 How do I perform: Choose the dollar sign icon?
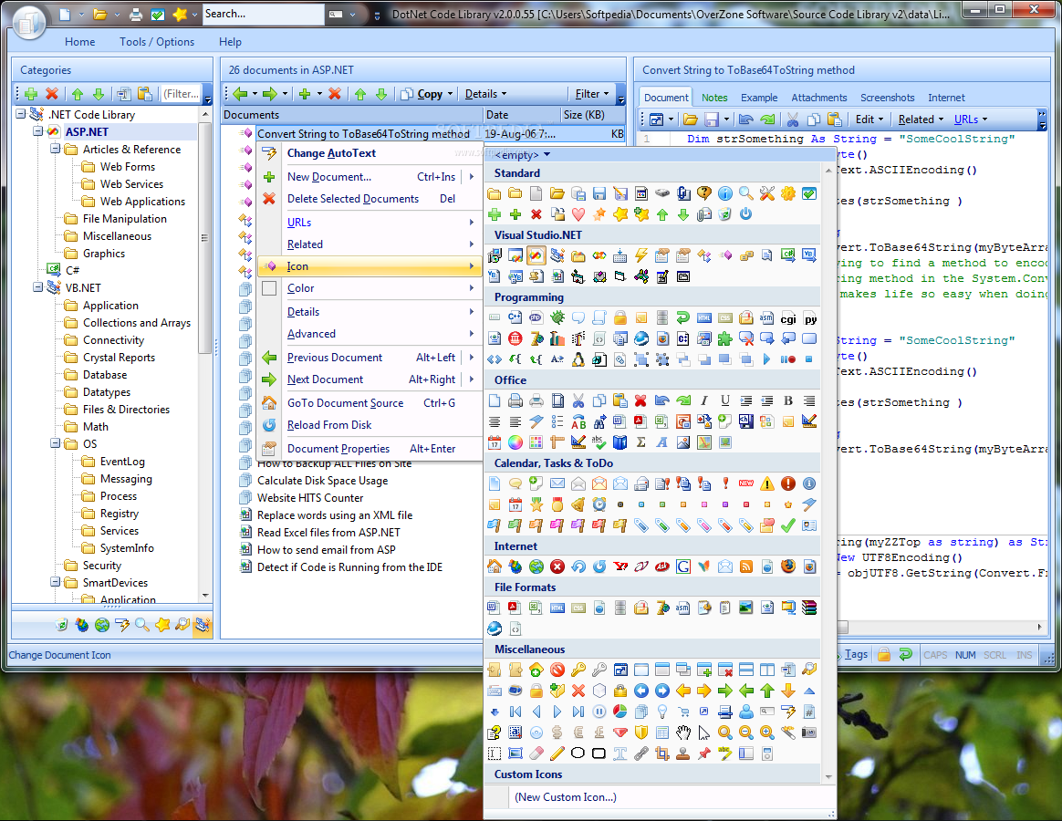pos(557,733)
